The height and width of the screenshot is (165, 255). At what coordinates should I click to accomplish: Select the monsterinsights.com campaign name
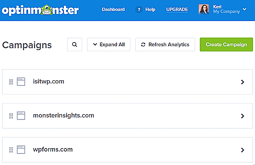pyautogui.click(x=63, y=115)
